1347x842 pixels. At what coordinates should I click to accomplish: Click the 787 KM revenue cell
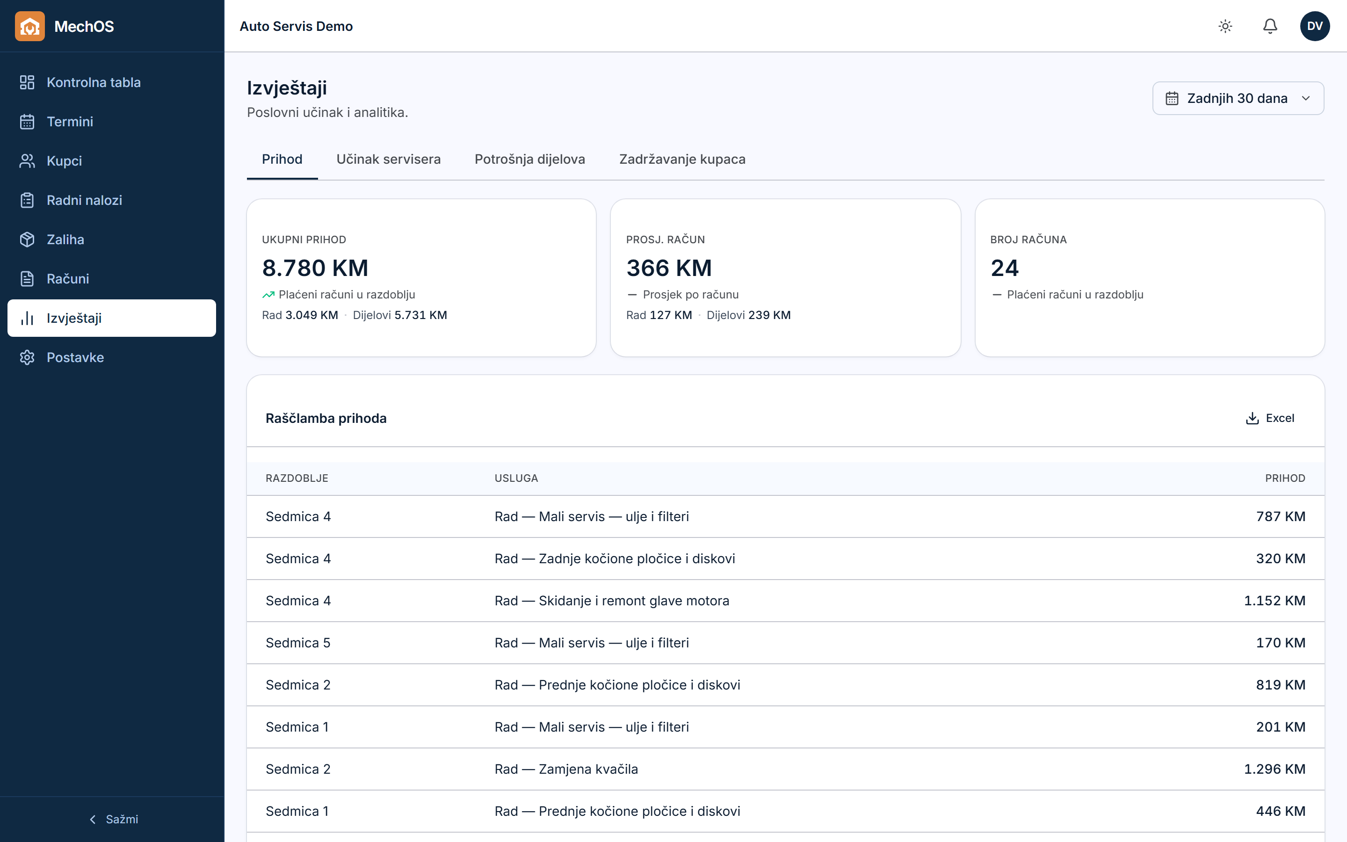(1280, 517)
